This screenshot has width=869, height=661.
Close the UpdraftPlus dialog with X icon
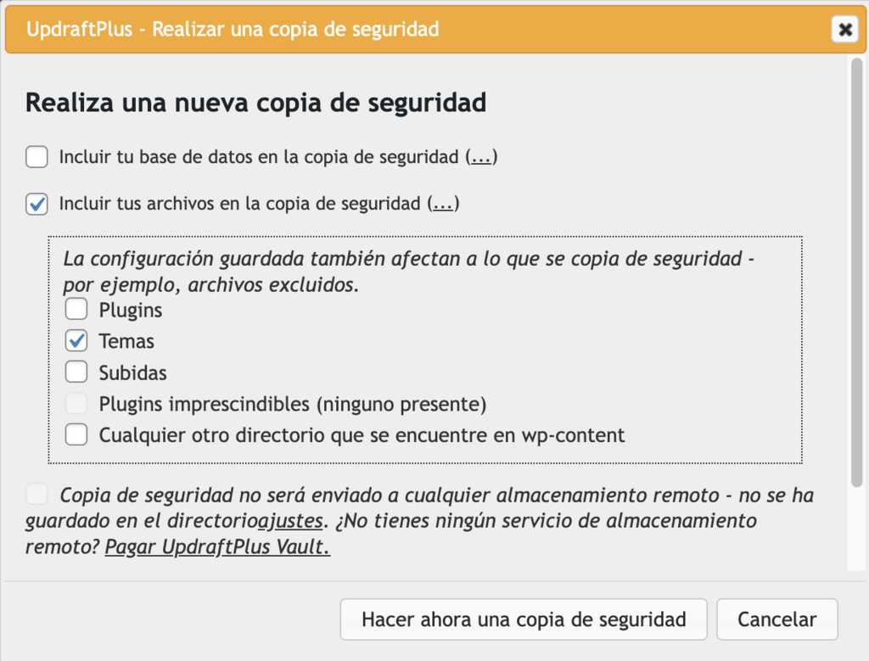click(844, 30)
